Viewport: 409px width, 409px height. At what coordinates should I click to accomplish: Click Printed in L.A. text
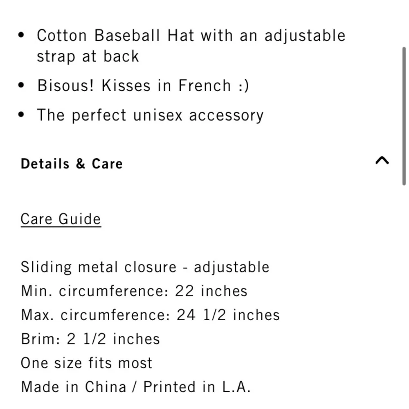pos(198,387)
